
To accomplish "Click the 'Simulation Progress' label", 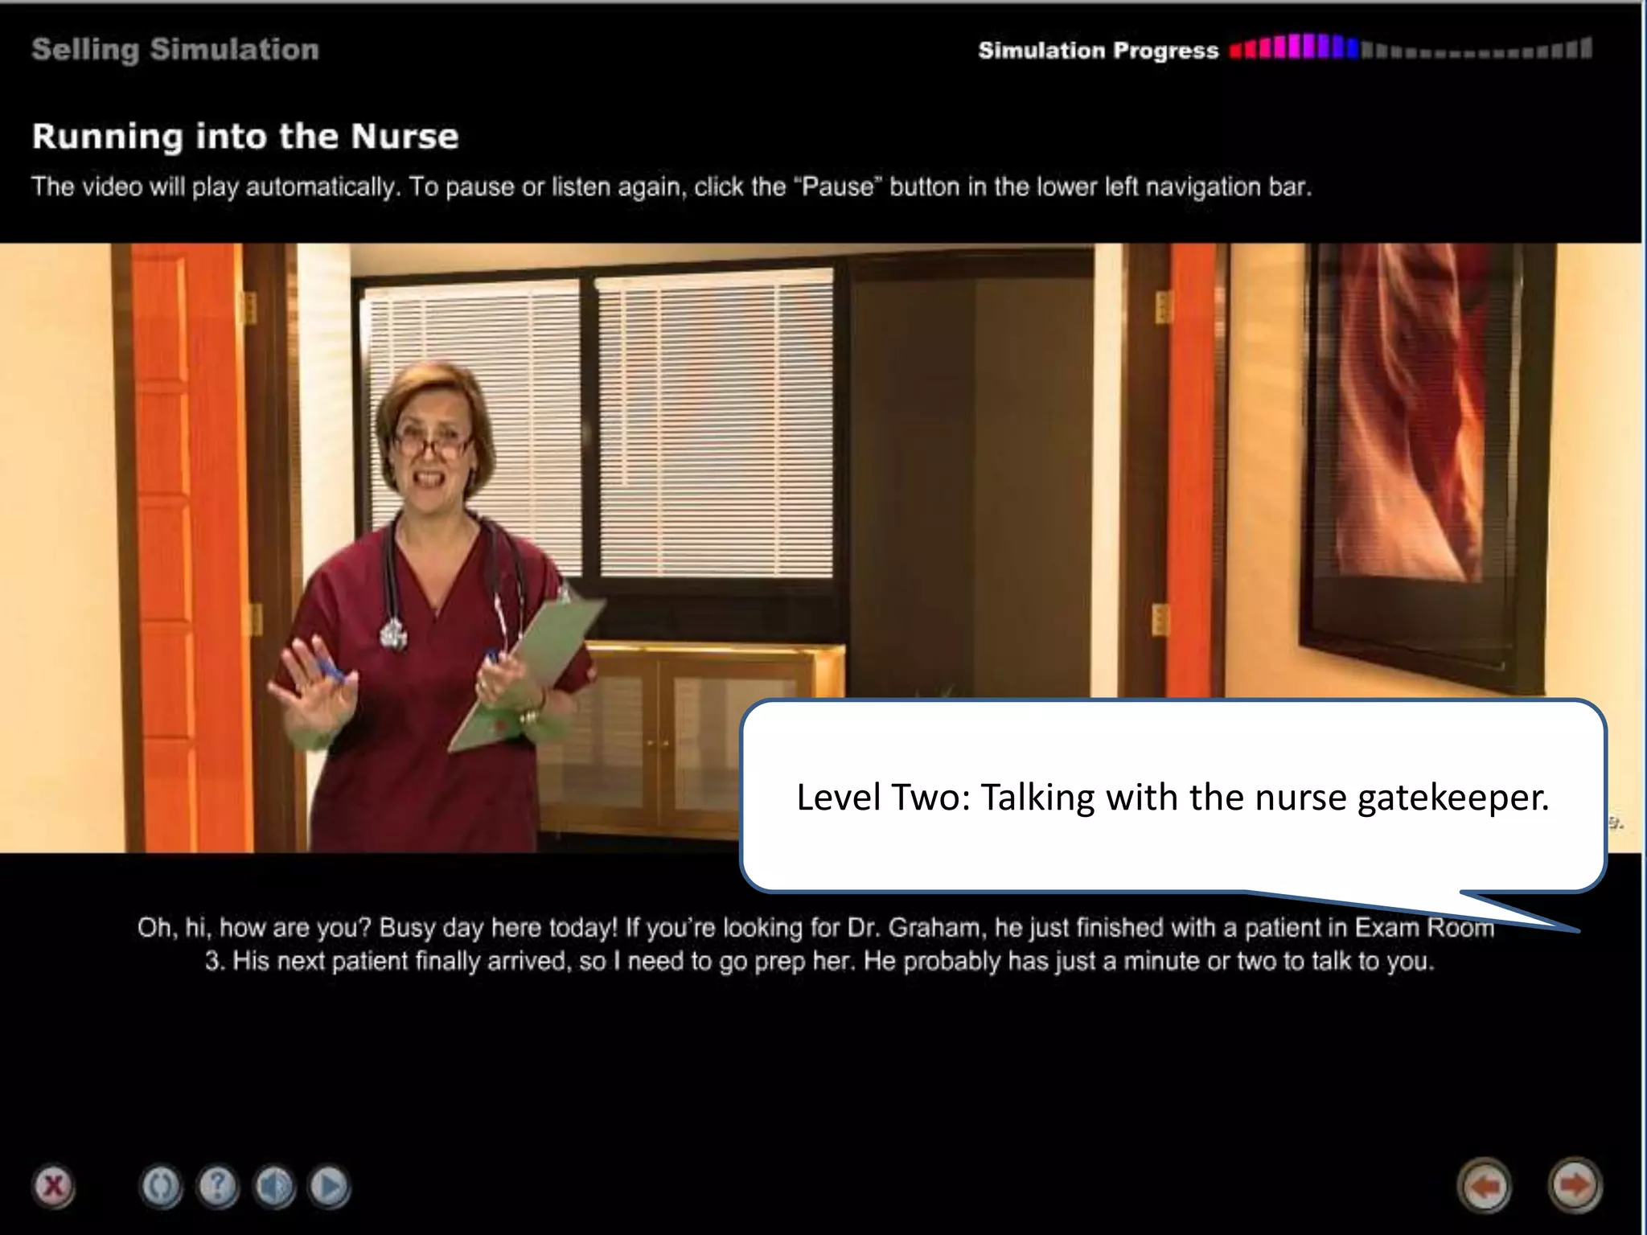I will coord(1099,50).
